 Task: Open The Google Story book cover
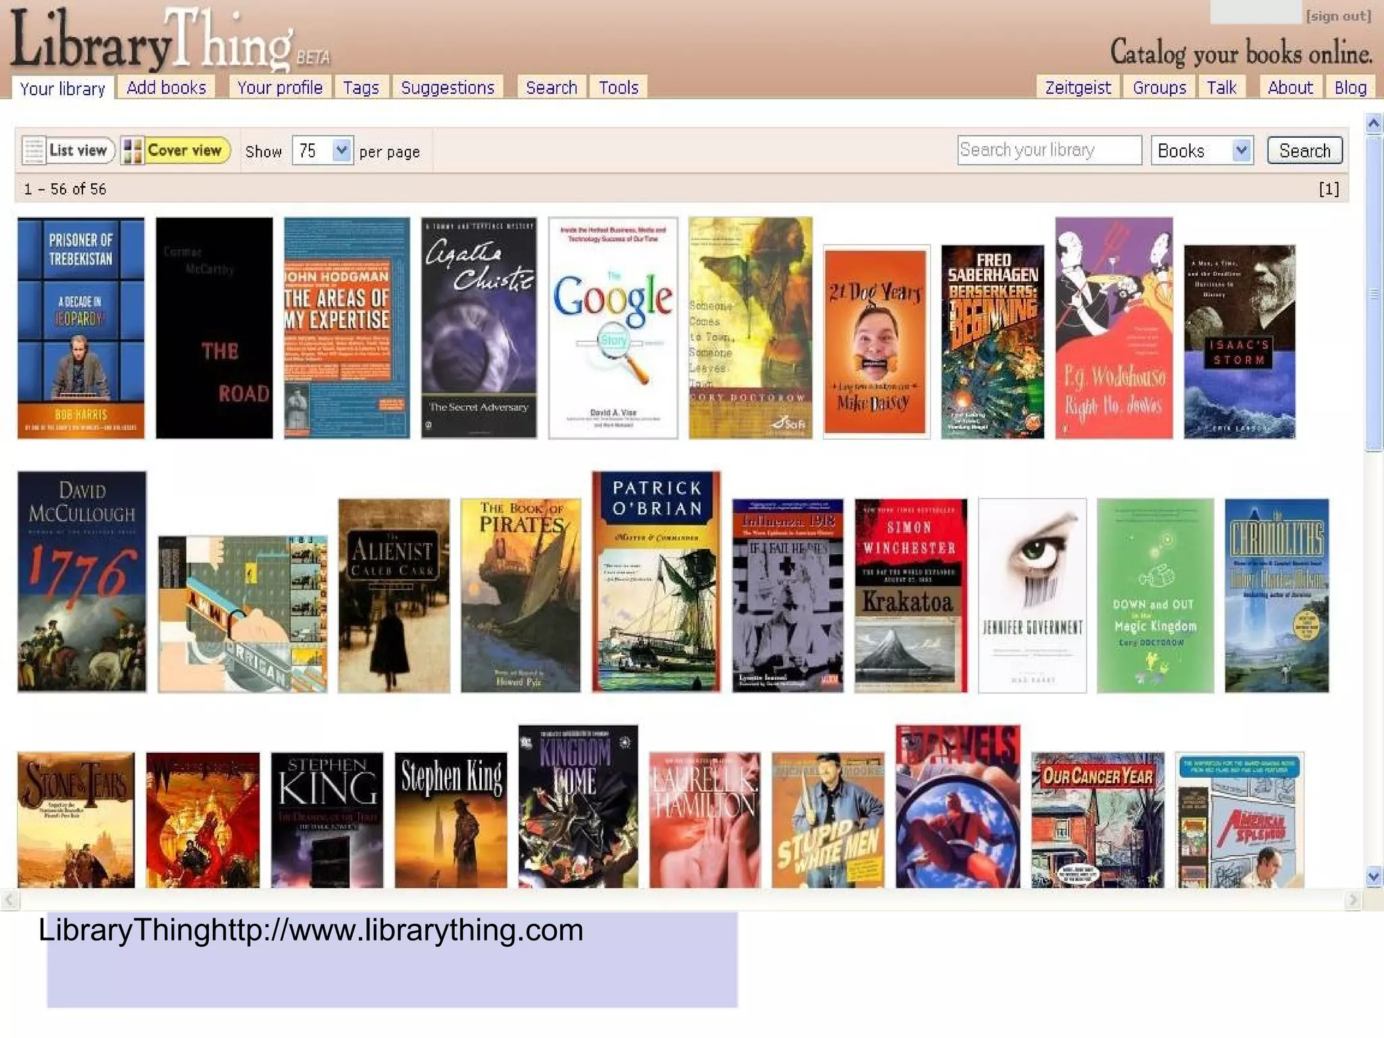(613, 328)
